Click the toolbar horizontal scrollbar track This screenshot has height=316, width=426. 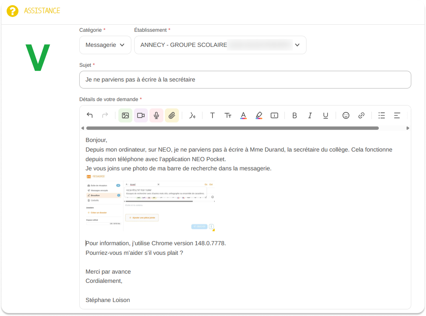(232, 128)
